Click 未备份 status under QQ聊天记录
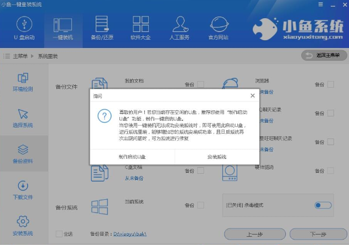 (267, 121)
